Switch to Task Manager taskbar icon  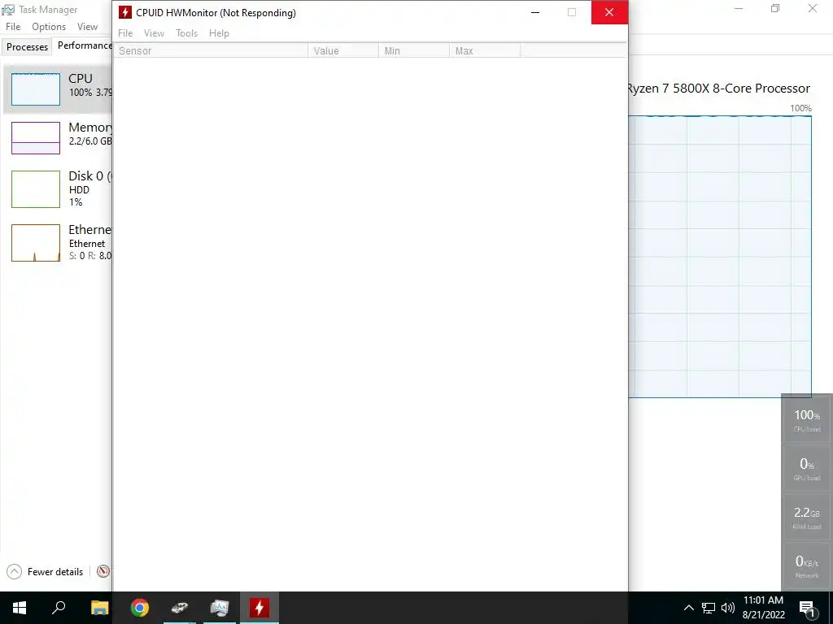click(220, 608)
